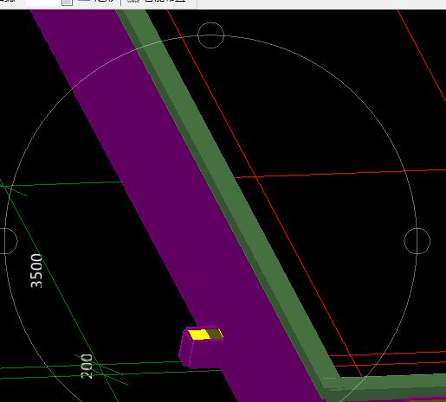Click the top orbit handle circle
This screenshot has width=446, height=402.
[x=210, y=35]
